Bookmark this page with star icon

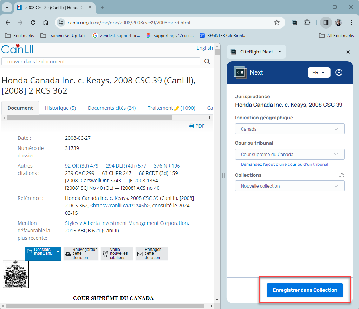click(x=276, y=23)
